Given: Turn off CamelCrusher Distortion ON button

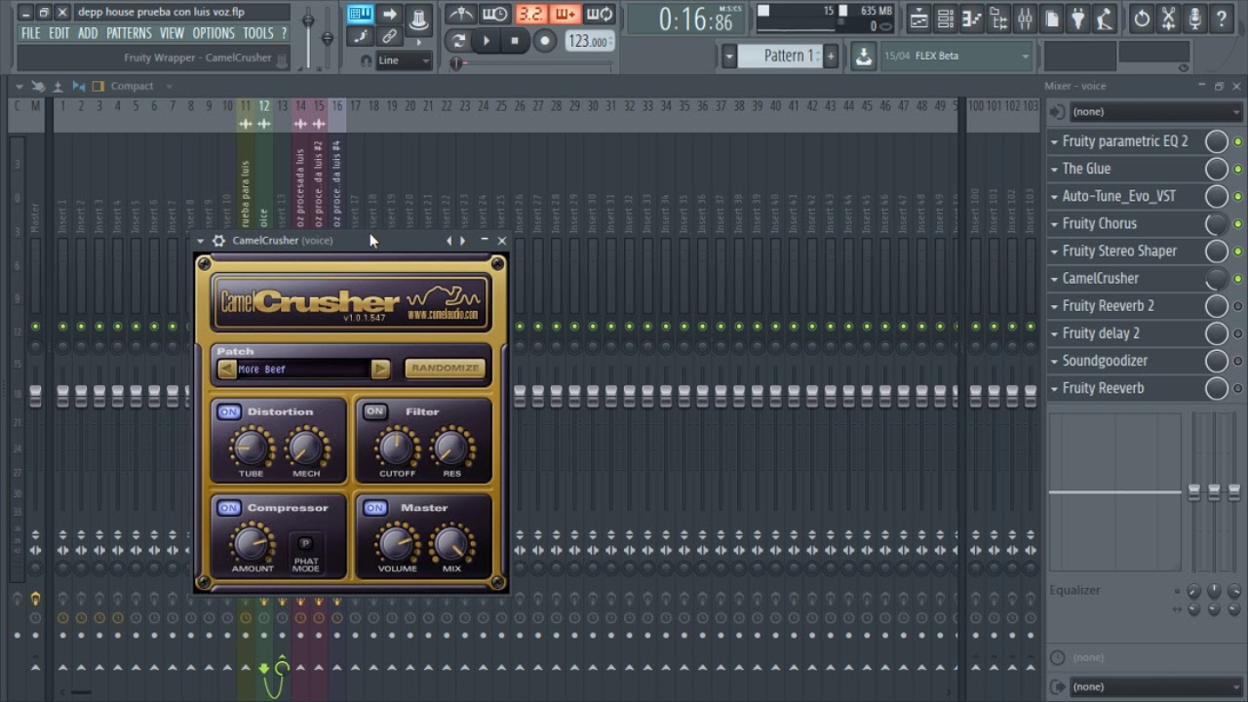Looking at the screenshot, I should click(228, 412).
